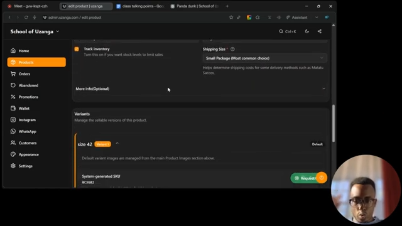
Task: Click the presenter webcam thumbnail
Action: [366, 190]
